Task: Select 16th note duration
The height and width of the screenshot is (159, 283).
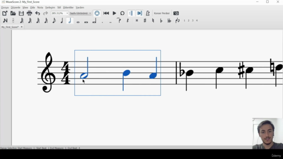Action: click(38, 21)
